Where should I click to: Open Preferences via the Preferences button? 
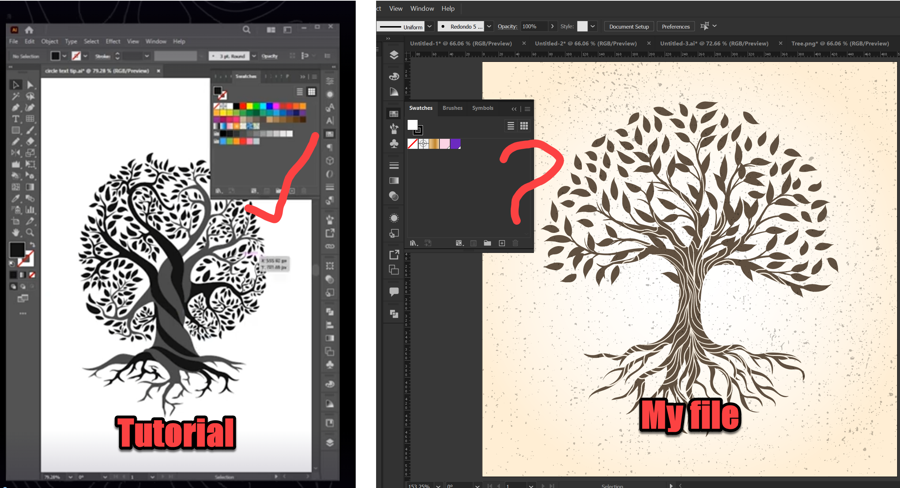point(675,26)
